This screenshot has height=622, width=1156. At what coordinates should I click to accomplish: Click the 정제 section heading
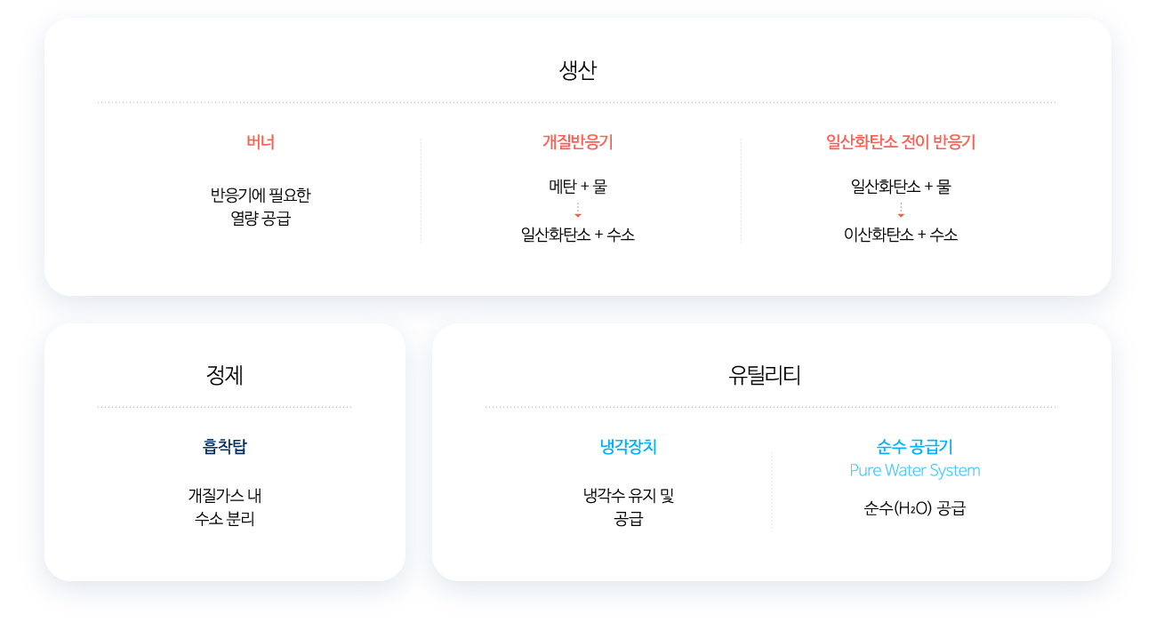coord(224,376)
